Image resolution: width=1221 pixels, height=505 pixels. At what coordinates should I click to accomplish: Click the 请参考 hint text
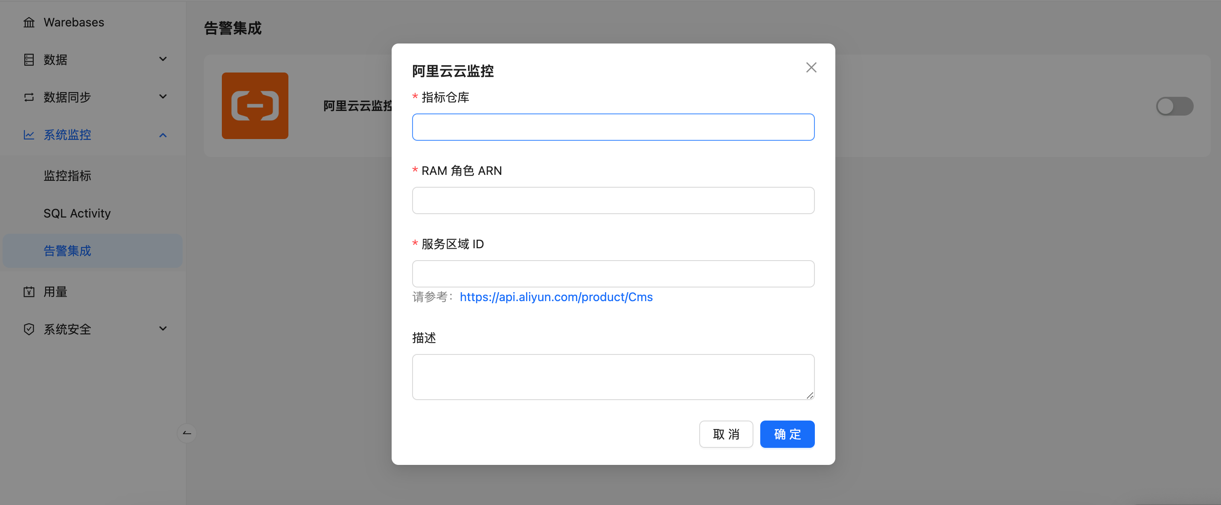[432, 297]
